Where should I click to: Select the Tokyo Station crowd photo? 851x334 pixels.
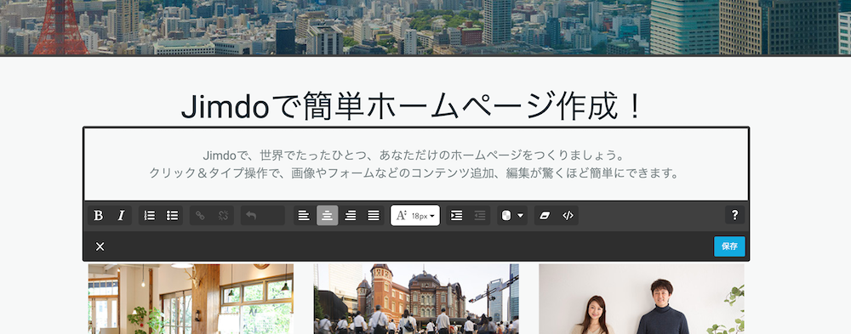(416, 299)
